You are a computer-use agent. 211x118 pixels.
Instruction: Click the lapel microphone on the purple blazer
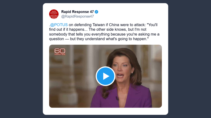117,98
